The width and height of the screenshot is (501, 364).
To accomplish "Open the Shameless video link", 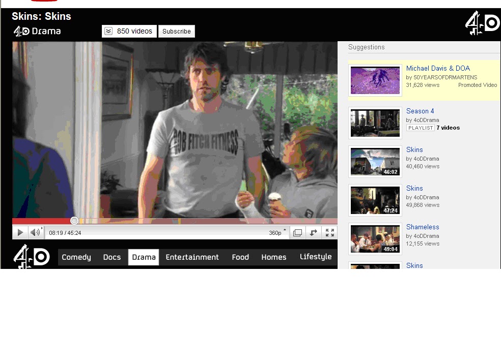I will [x=423, y=227].
